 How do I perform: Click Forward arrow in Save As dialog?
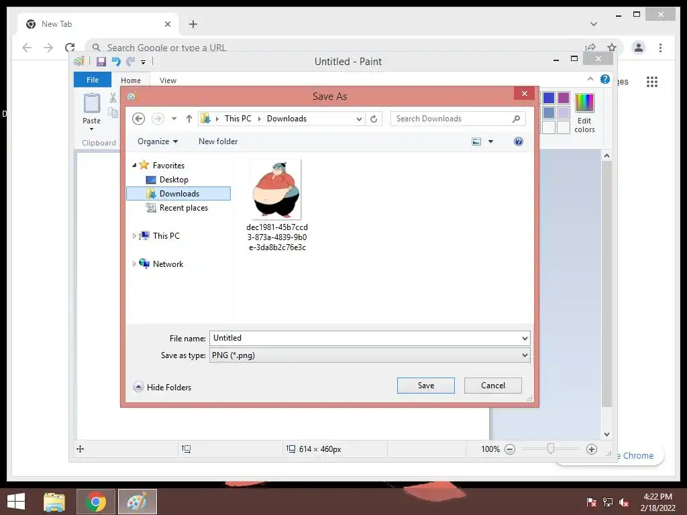pyautogui.click(x=158, y=119)
